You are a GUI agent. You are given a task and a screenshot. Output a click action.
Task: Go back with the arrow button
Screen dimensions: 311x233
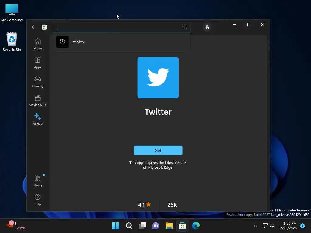point(34,27)
